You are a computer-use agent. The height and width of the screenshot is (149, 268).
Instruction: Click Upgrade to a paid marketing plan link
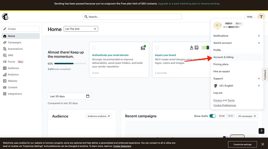pos(189,4)
